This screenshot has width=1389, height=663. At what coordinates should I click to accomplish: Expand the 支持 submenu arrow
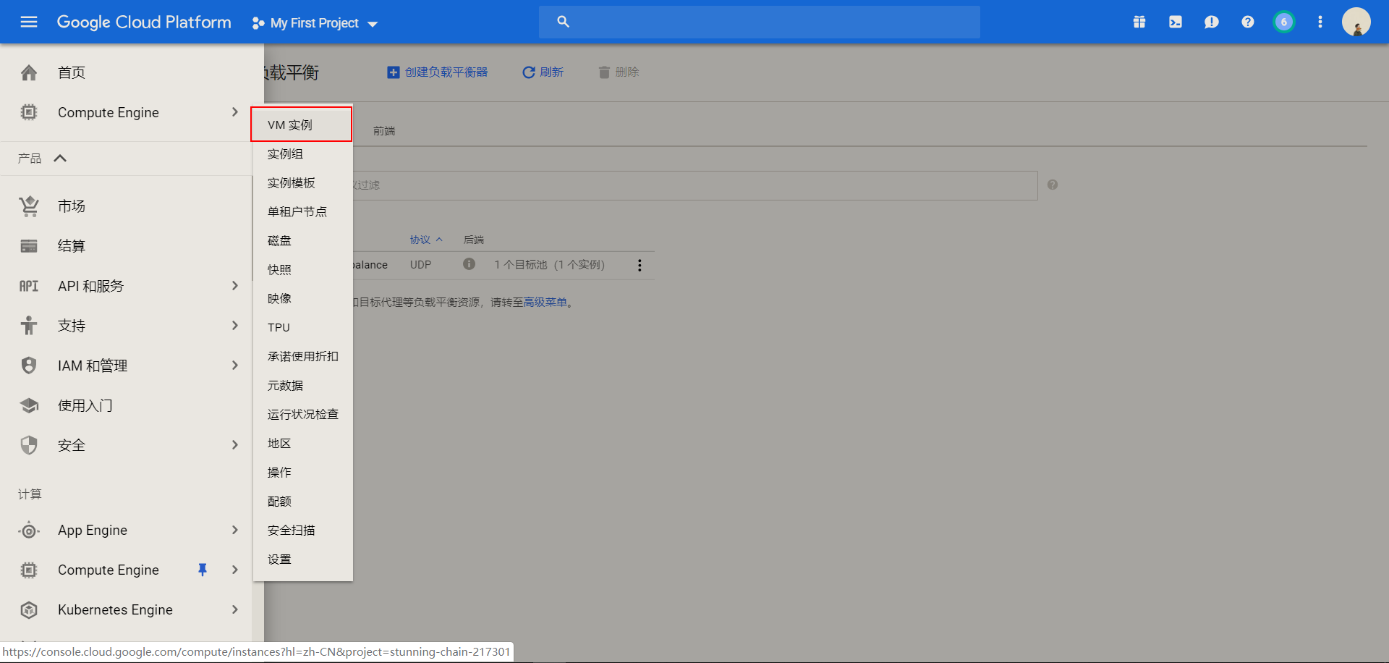(234, 326)
